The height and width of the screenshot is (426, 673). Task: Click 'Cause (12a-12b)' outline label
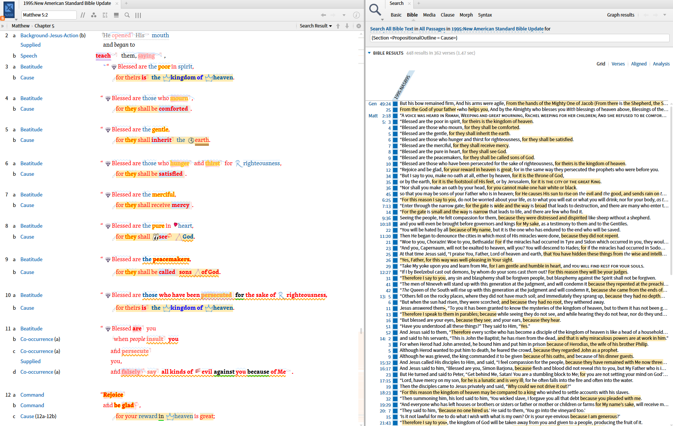pyautogui.click(x=38, y=416)
